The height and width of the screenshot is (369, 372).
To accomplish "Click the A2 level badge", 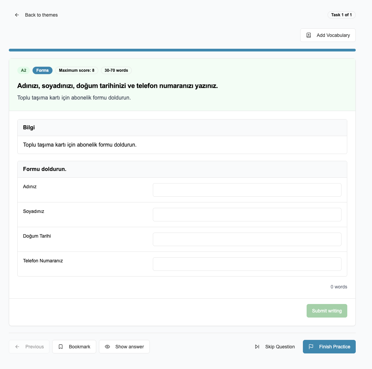I will pos(23,70).
